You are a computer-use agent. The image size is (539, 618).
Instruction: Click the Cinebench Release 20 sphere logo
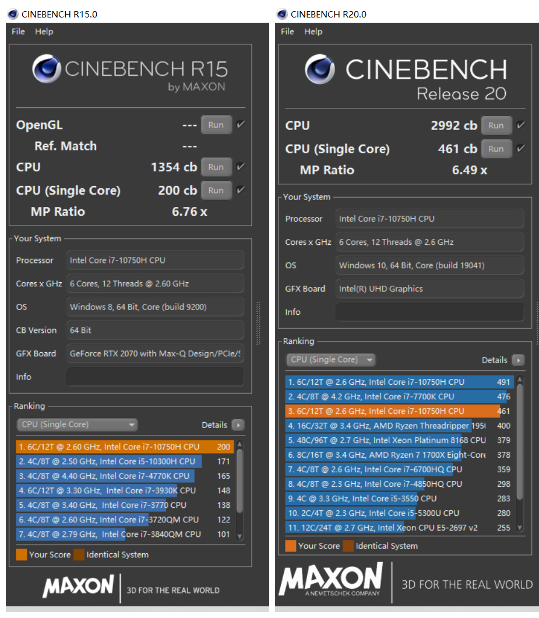coord(319,69)
